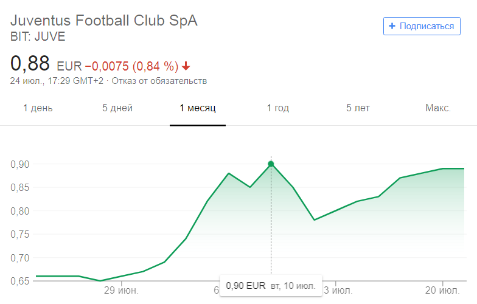Click the 20 июл. date axis label
Image resolution: width=477 pixels, height=304 pixels.
(x=442, y=290)
